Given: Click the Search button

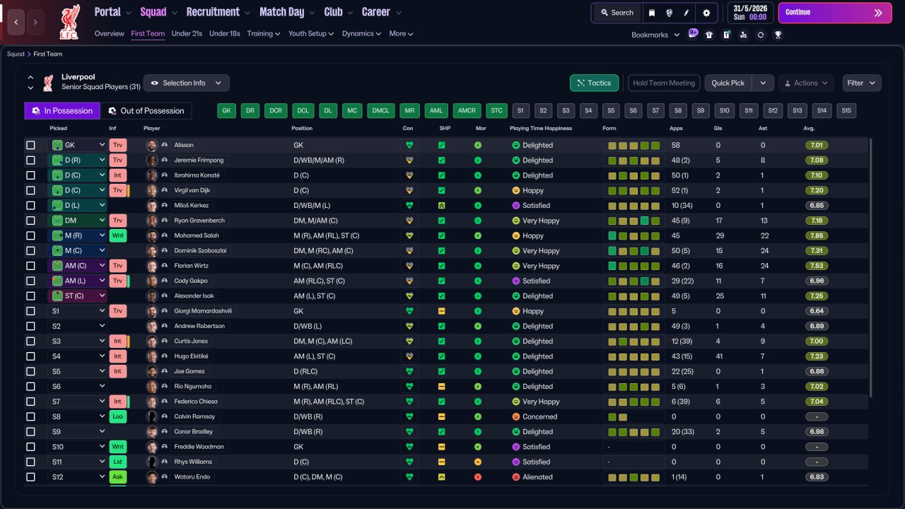Looking at the screenshot, I should point(617,13).
